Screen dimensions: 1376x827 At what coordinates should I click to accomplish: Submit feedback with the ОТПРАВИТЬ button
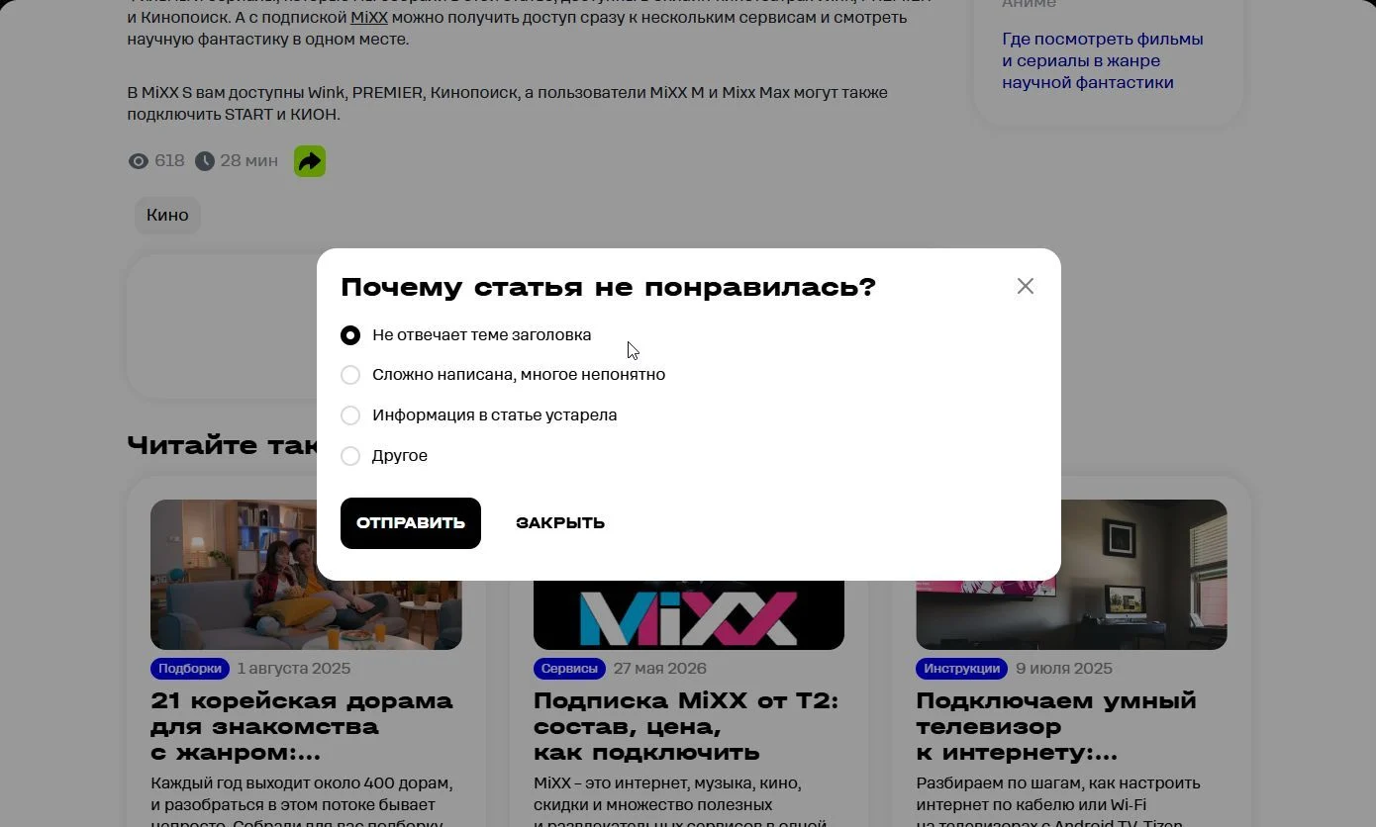click(x=411, y=523)
